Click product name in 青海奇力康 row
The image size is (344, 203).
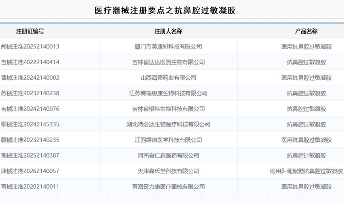(x=306, y=187)
